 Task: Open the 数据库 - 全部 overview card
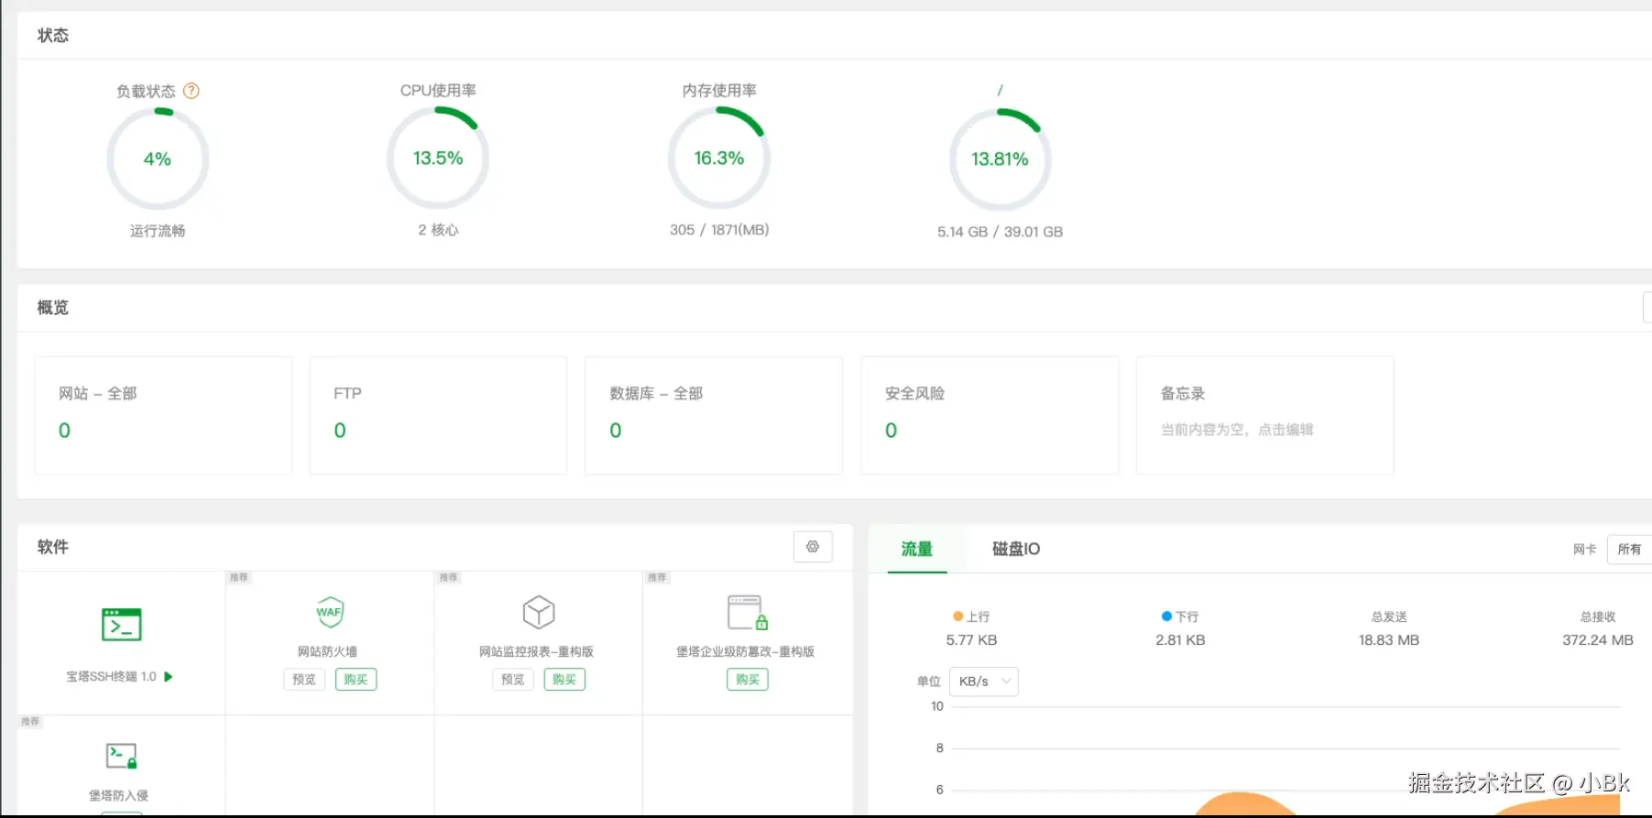(x=714, y=415)
